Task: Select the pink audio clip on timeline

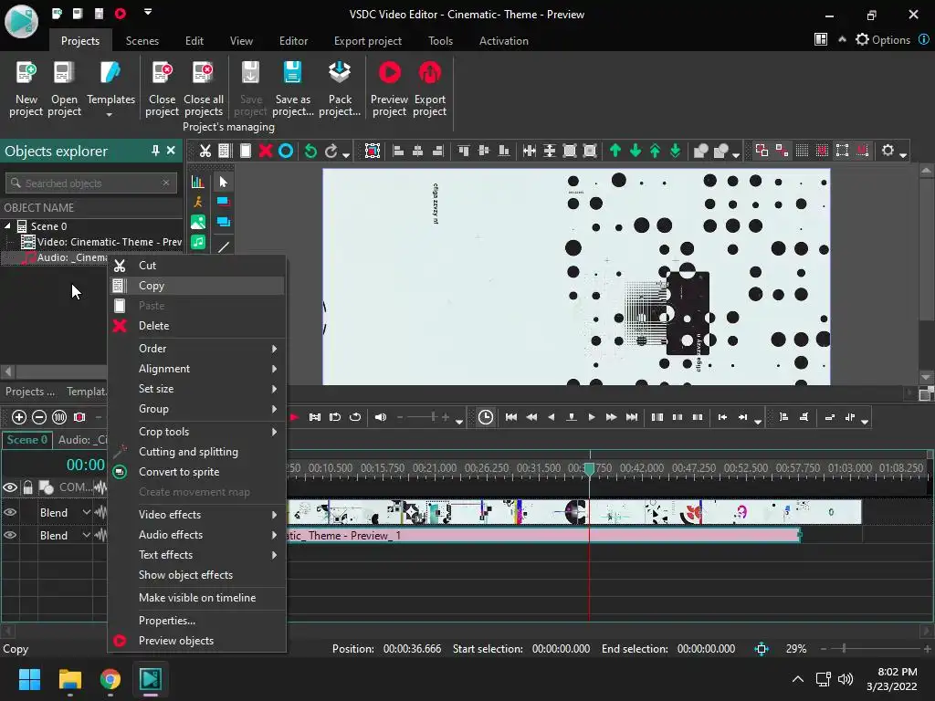Action: 543,535
